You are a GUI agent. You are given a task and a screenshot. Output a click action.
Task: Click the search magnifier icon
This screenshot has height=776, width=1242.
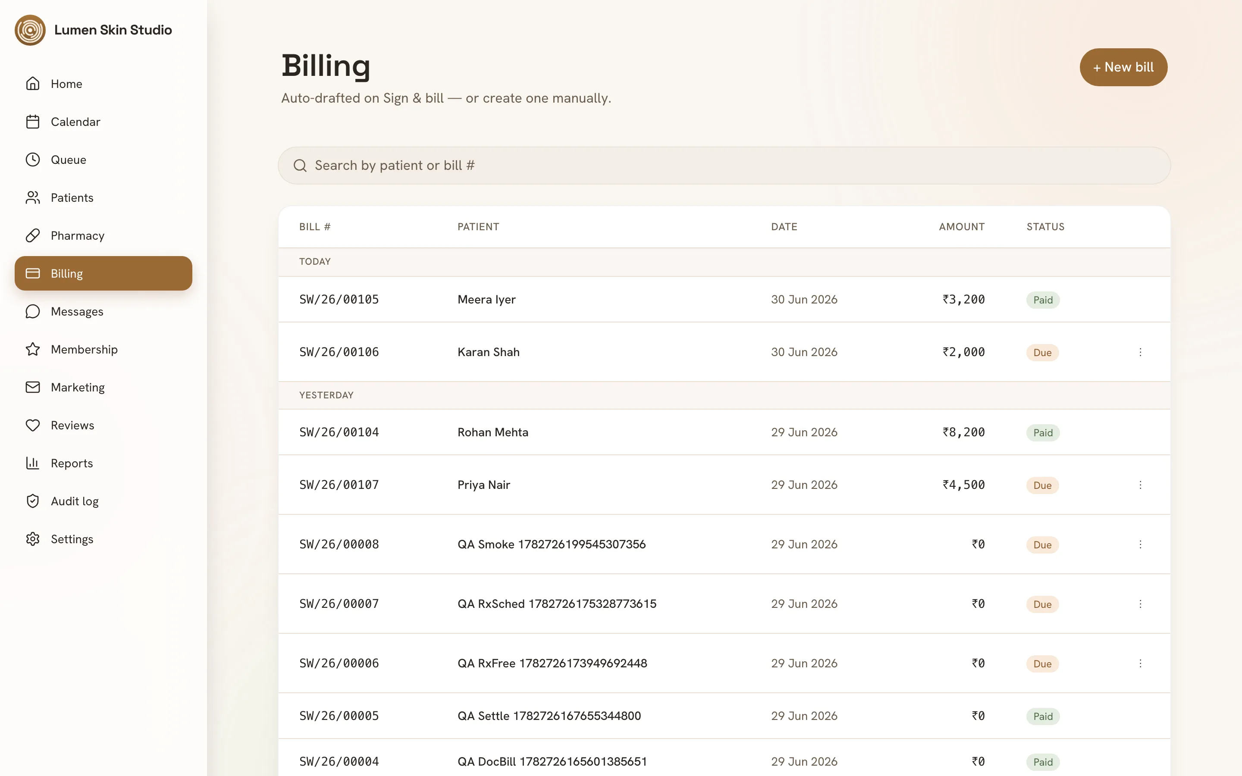click(300, 166)
